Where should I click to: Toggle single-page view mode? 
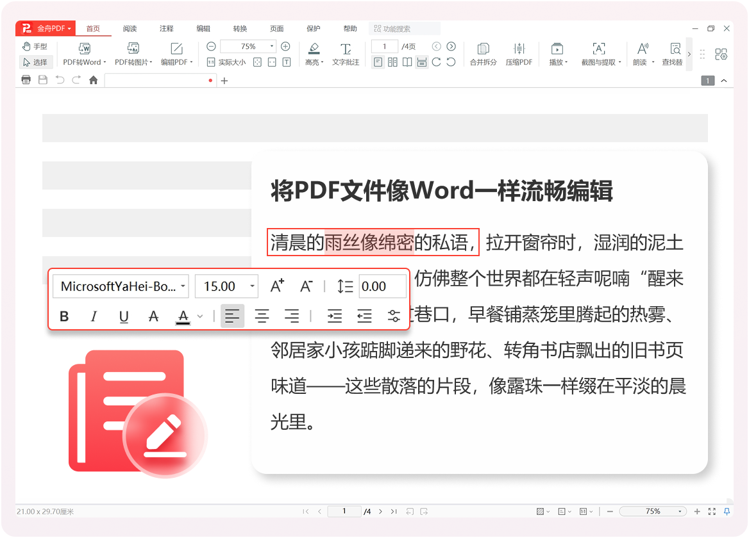click(x=378, y=62)
